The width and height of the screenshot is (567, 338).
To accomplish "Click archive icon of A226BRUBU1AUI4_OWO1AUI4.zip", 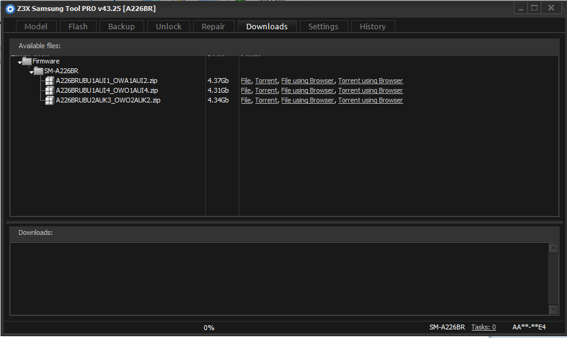I will coord(49,90).
